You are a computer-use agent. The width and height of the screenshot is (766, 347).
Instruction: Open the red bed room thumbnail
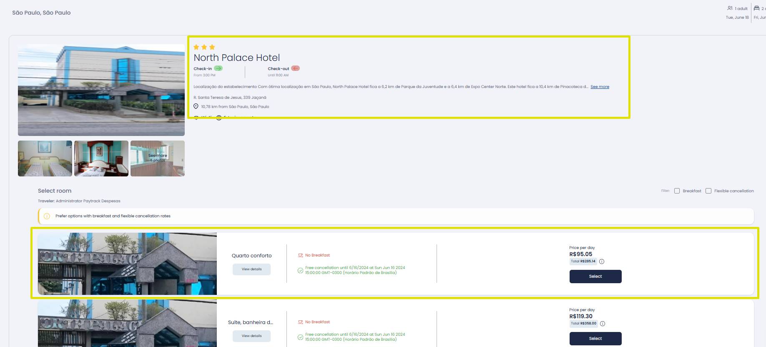tap(101, 158)
